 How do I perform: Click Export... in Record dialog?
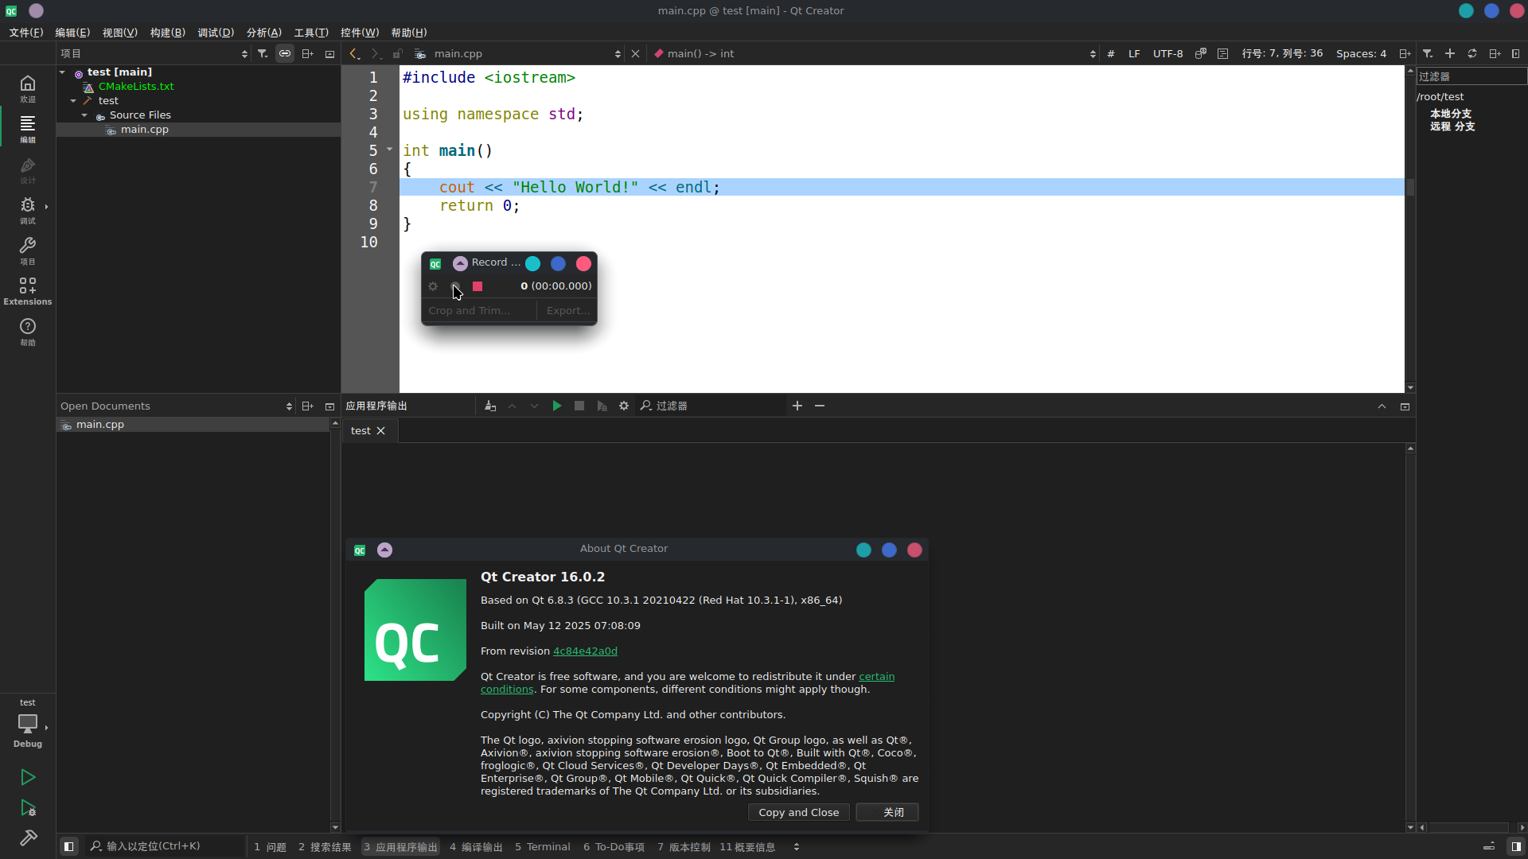tap(568, 311)
